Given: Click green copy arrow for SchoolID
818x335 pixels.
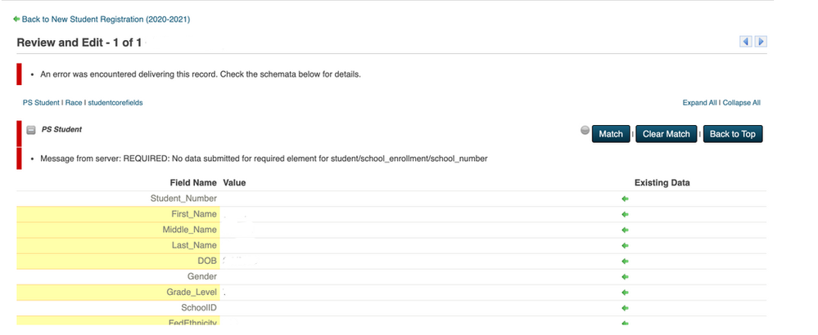Looking at the screenshot, I should pyautogui.click(x=625, y=308).
